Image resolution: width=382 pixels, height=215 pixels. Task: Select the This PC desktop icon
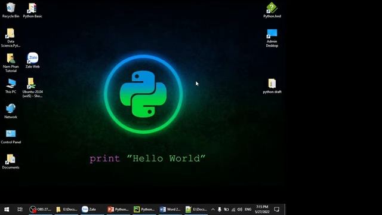(x=11, y=86)
